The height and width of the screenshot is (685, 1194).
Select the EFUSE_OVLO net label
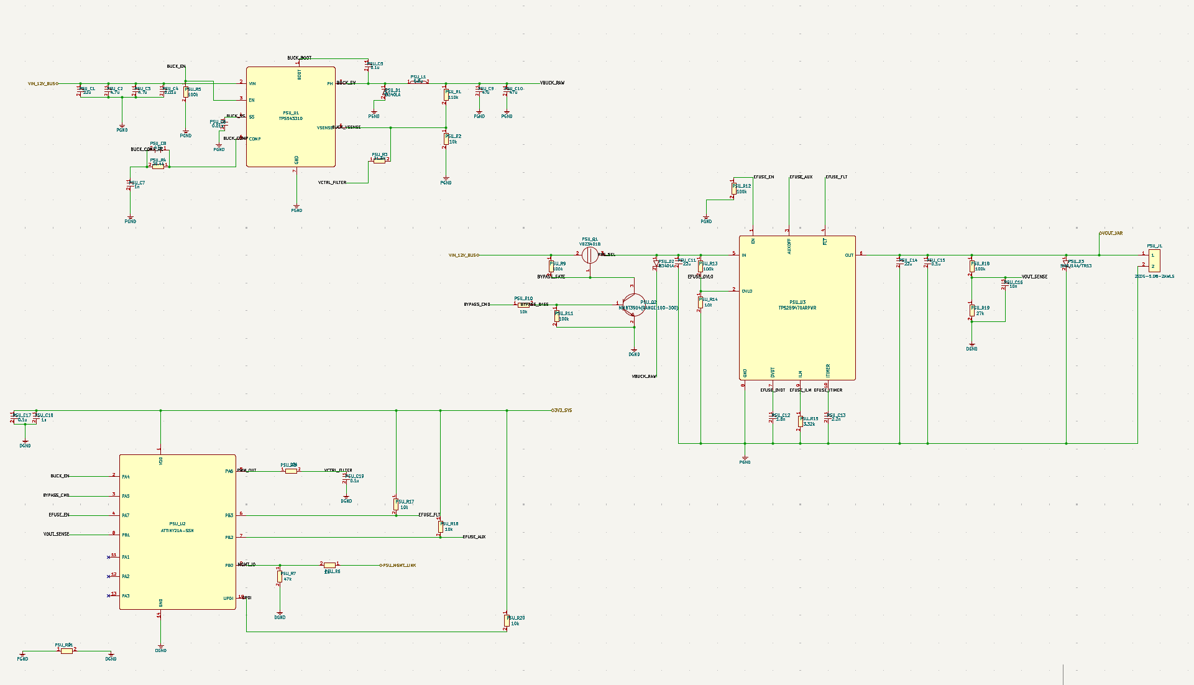(700, 277)
